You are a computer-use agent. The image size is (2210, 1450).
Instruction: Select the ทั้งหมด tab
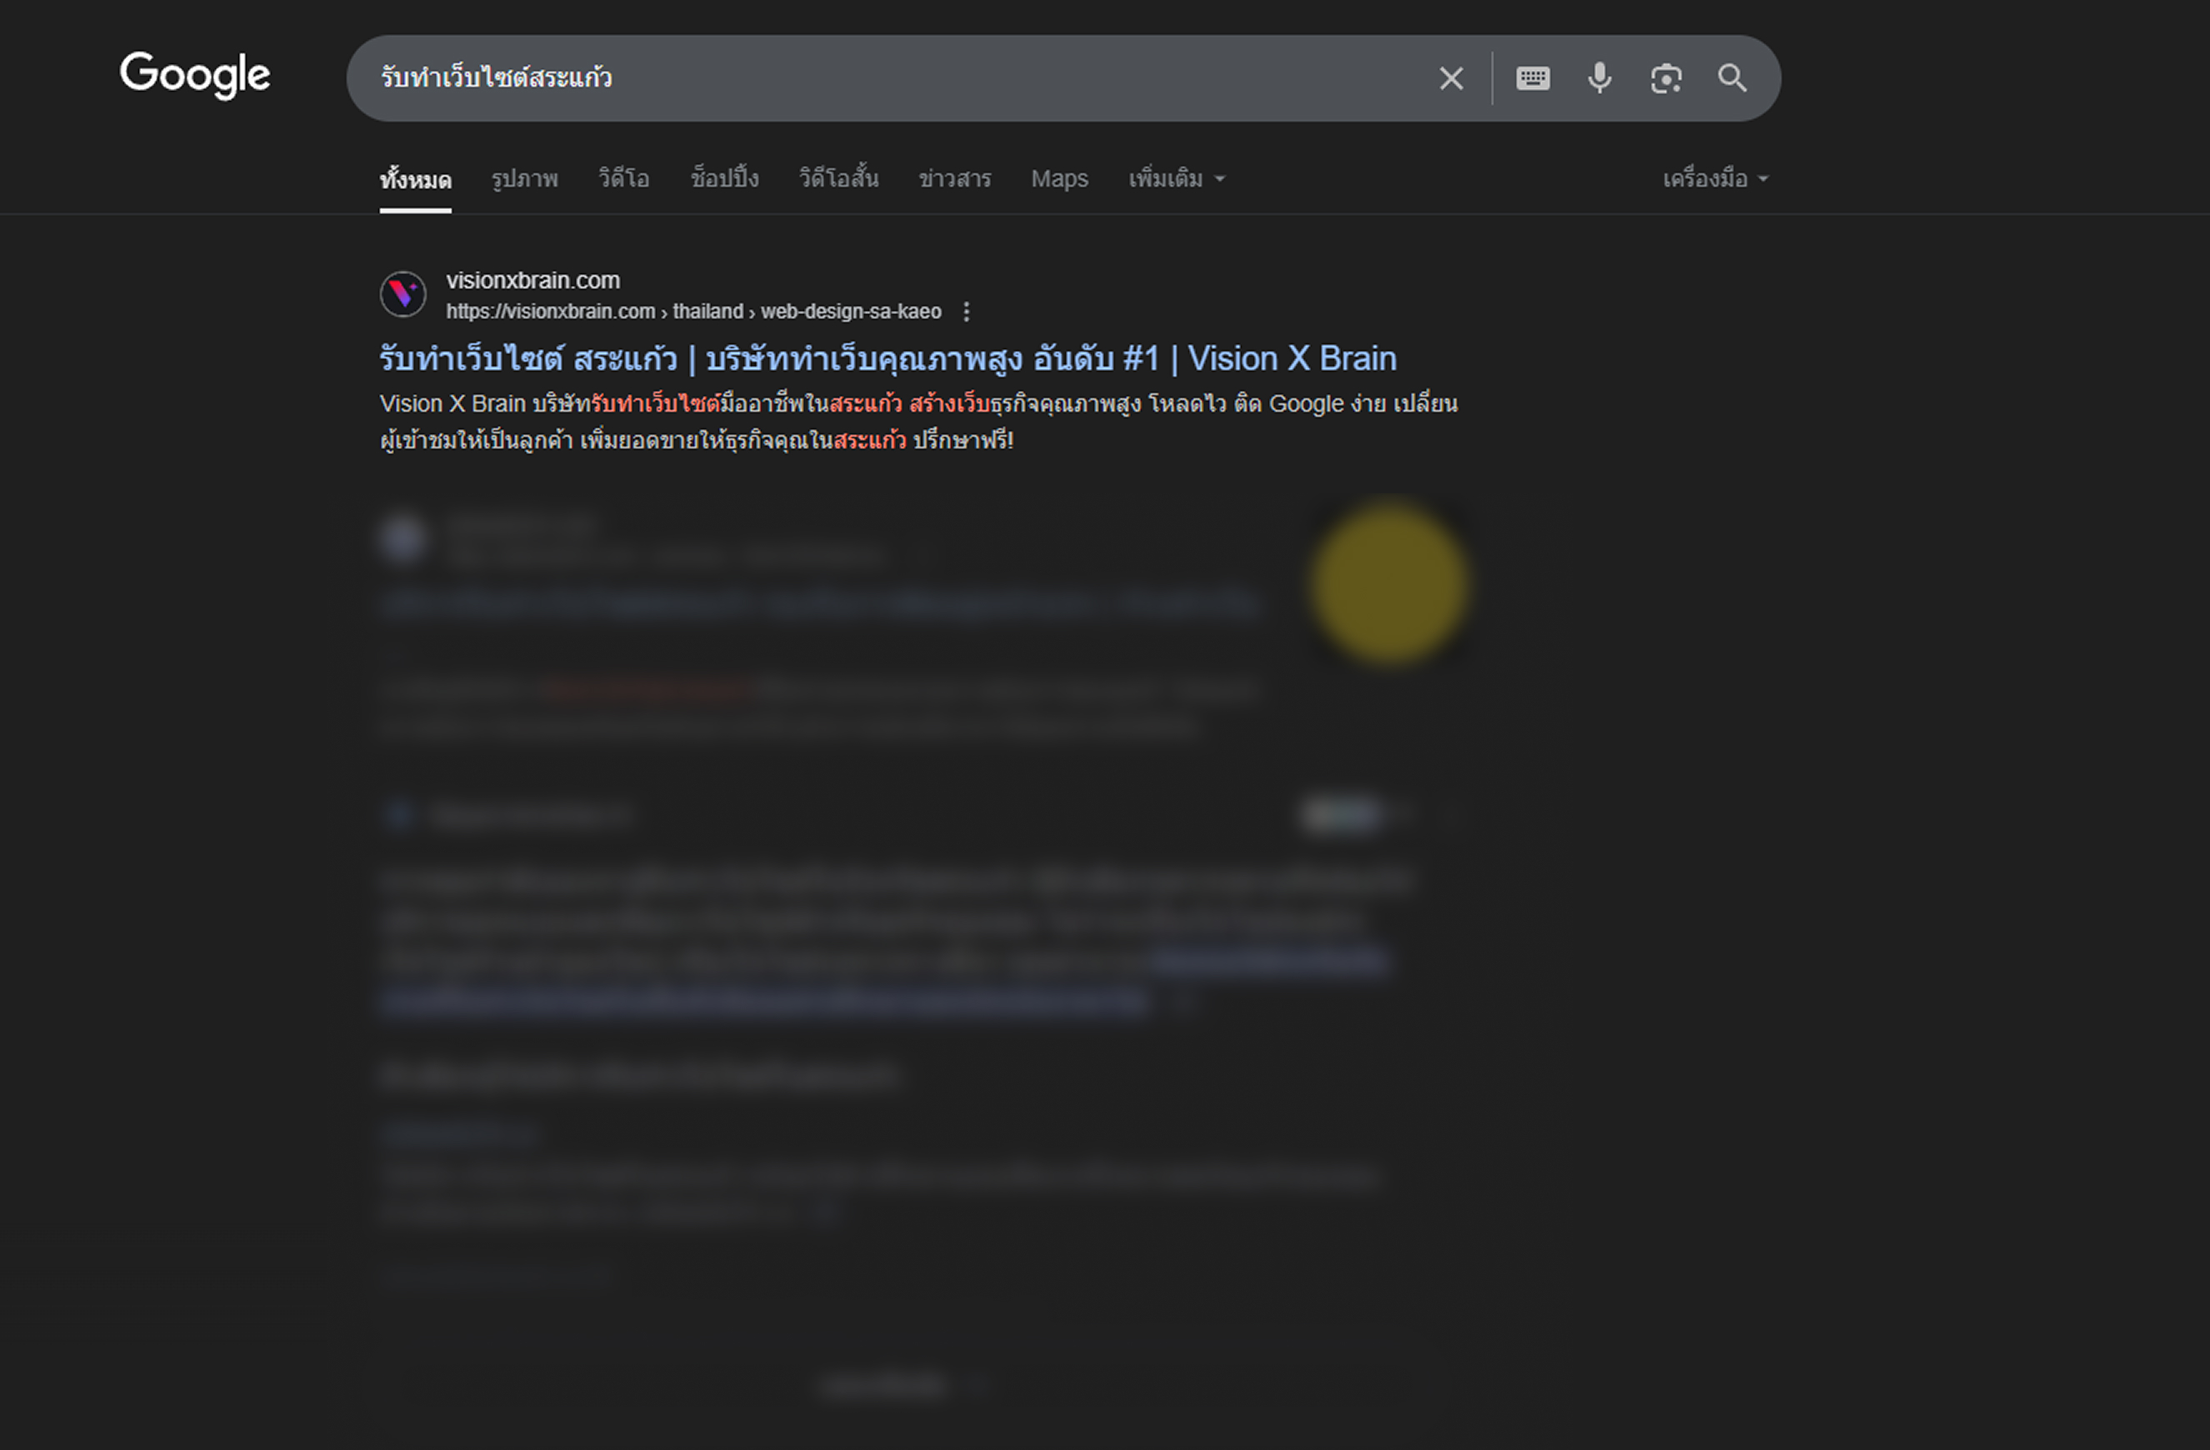coord(416,179)
